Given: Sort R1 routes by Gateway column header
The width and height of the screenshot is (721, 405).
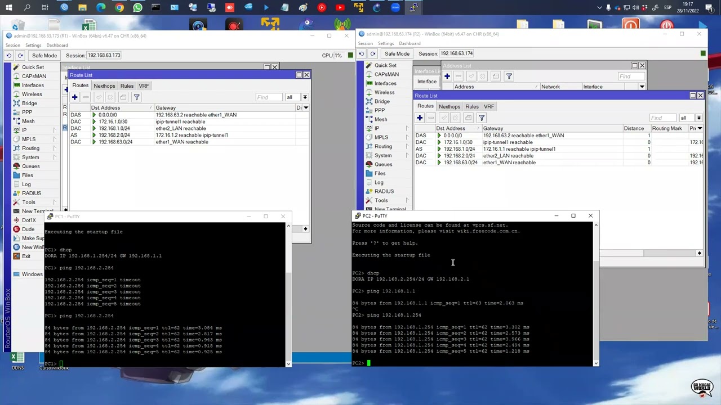Looking at the screenshot, I should 225,108.
